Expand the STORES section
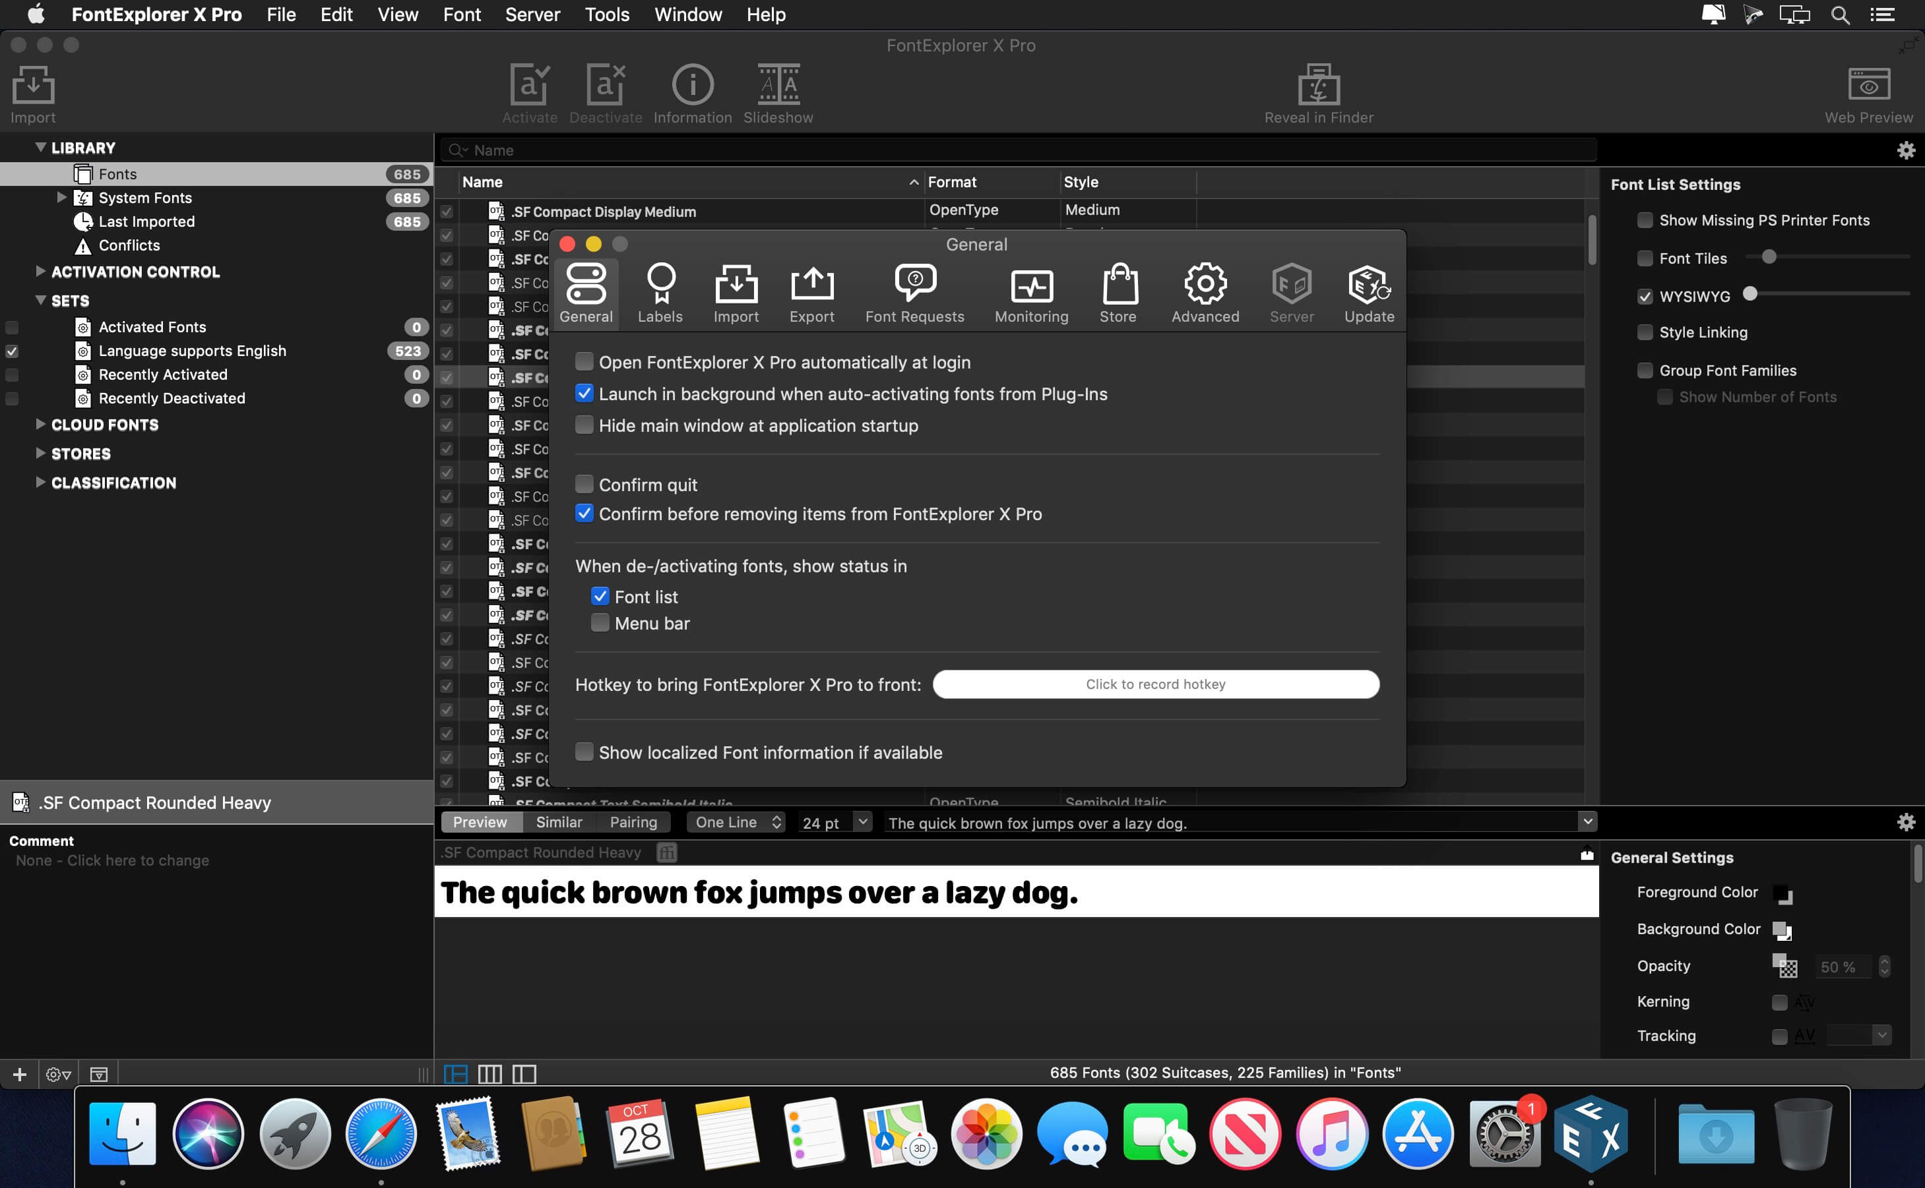The width and height of the screenshot is (1925, 1188). tap(41, 454)
